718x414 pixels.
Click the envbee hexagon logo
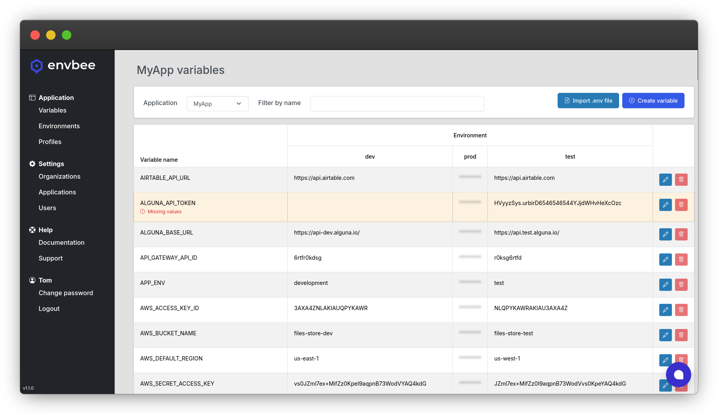(x=36, y=66)
